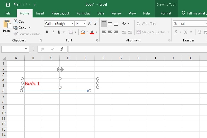Open the File tab
This screenshot has width=207, height=138.
click(8, 13)
